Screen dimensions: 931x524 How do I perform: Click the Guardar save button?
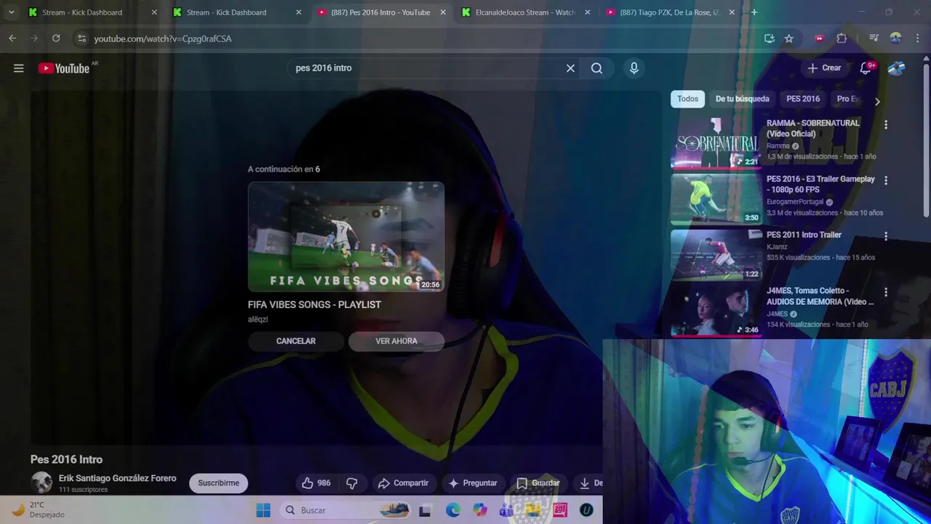538,483
